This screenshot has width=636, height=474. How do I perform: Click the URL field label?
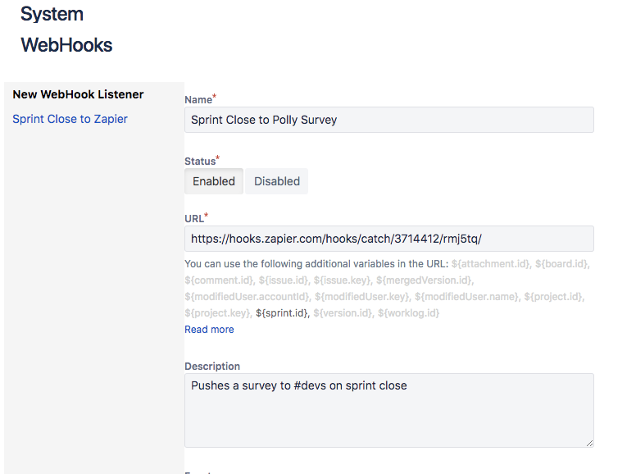tap(194, 219)
